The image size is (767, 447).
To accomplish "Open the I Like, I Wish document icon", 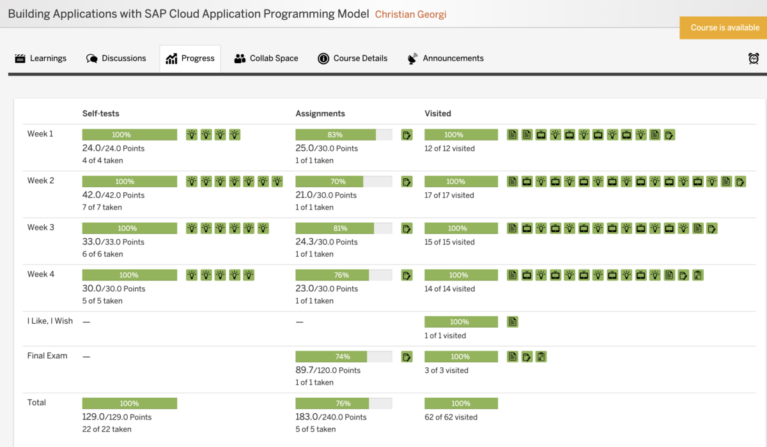I will [x=513, y=322].
